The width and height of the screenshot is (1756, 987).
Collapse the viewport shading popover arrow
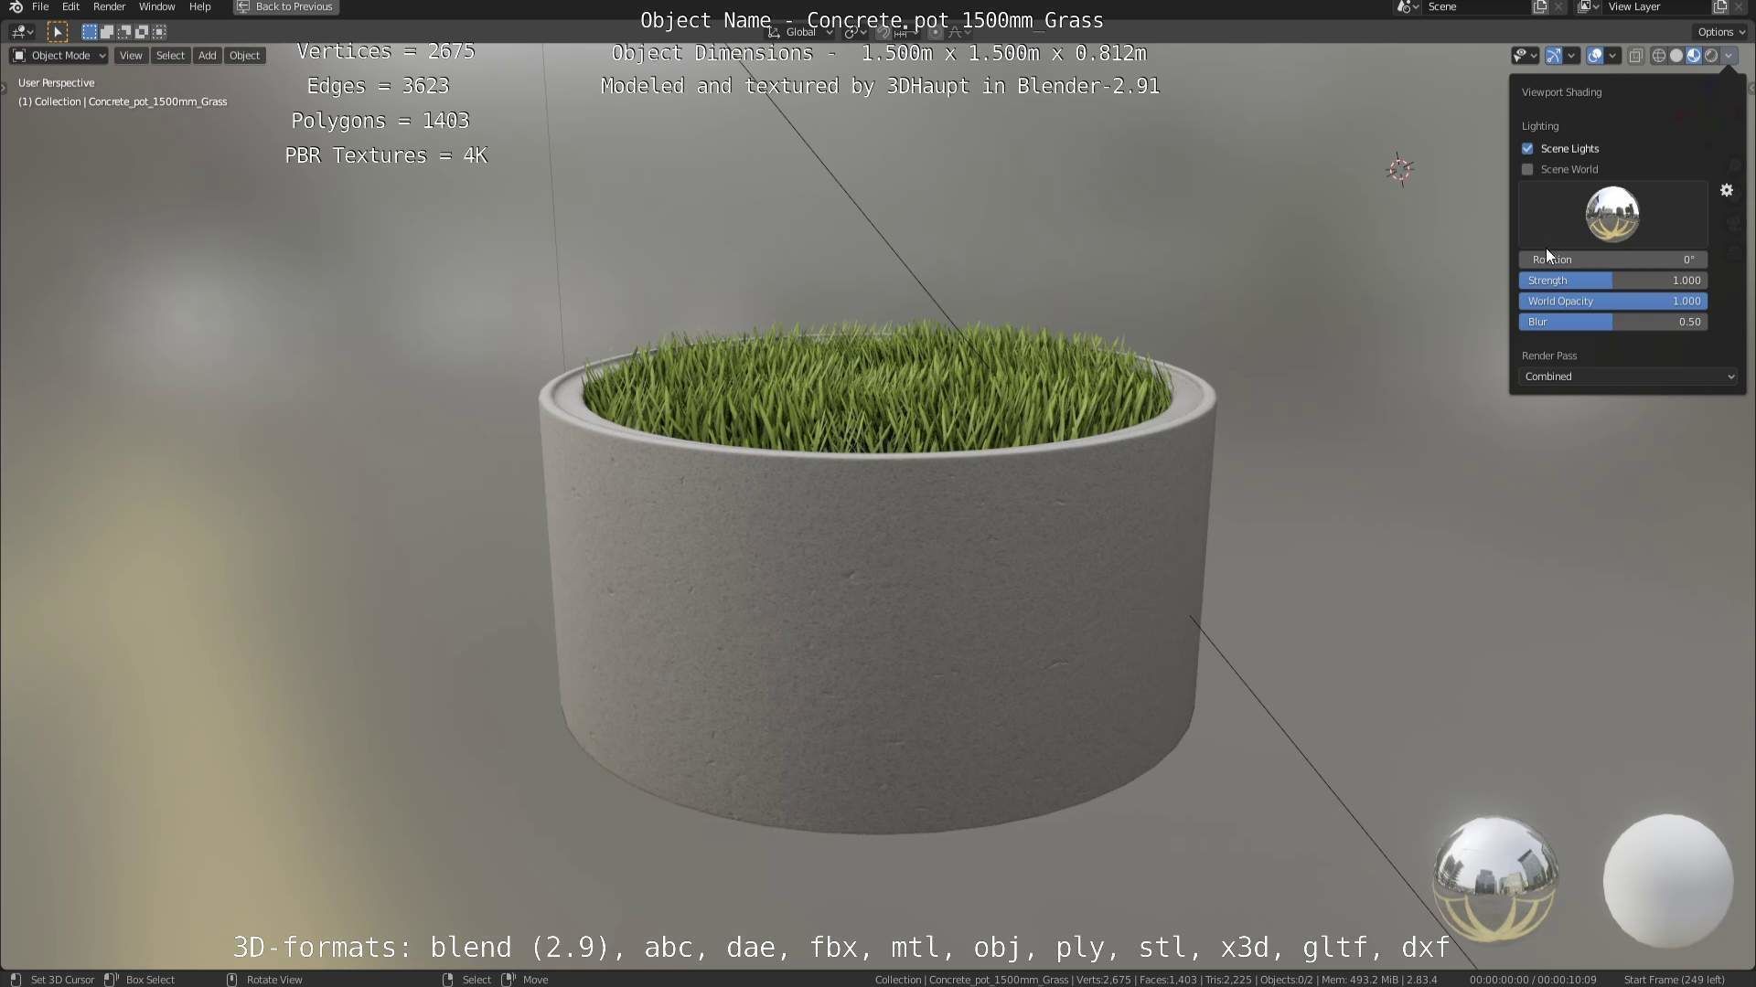(1729, 56)
